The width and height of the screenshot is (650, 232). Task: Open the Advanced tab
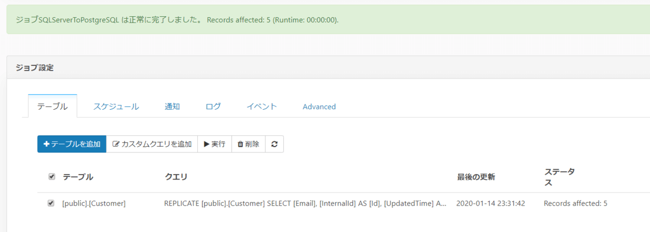319,107
